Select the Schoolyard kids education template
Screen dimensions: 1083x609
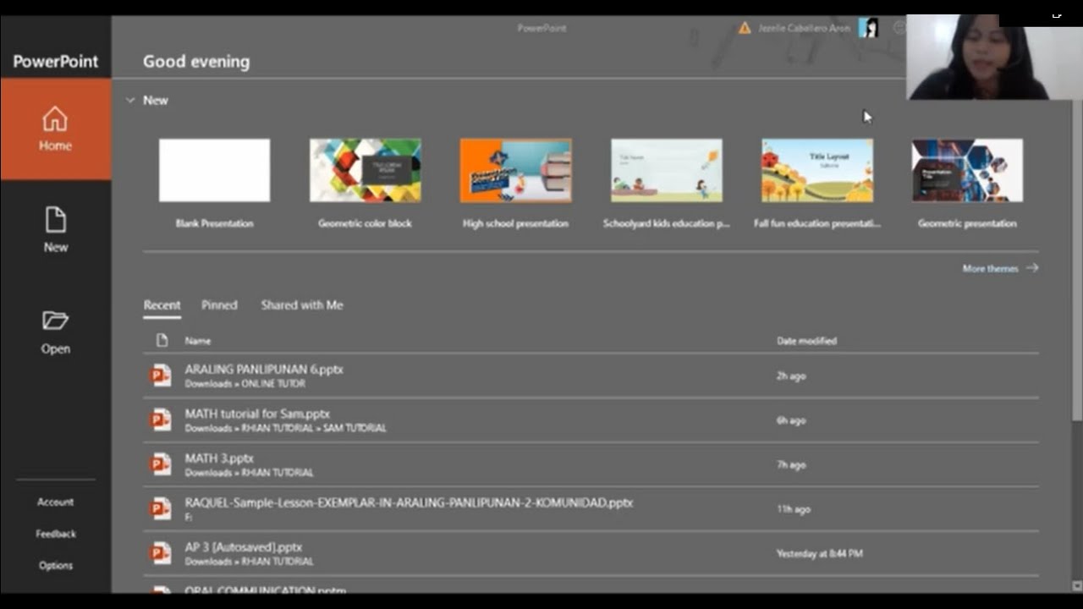[667, 170]
